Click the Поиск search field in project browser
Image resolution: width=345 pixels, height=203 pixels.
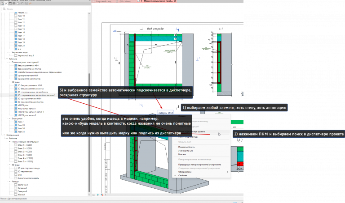tap(45, 9)
